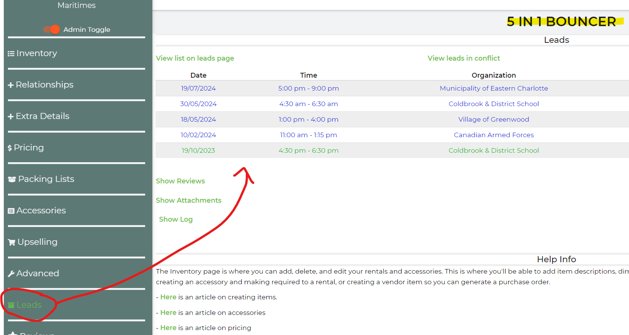Image resolution: width=629 pixels, height=335 pixels.
Task: Open the 10/02/2024 lead date
Action: (x=198, y=135)
